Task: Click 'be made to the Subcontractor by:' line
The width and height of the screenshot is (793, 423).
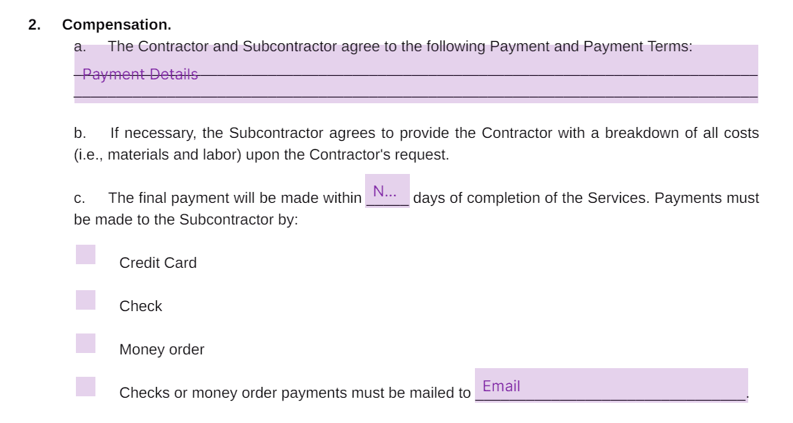Action: (186, 219)
